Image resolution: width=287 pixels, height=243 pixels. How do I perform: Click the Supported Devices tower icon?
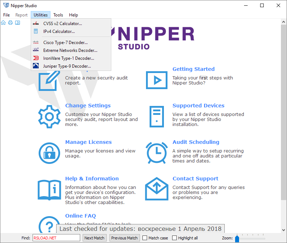point(157,117)
